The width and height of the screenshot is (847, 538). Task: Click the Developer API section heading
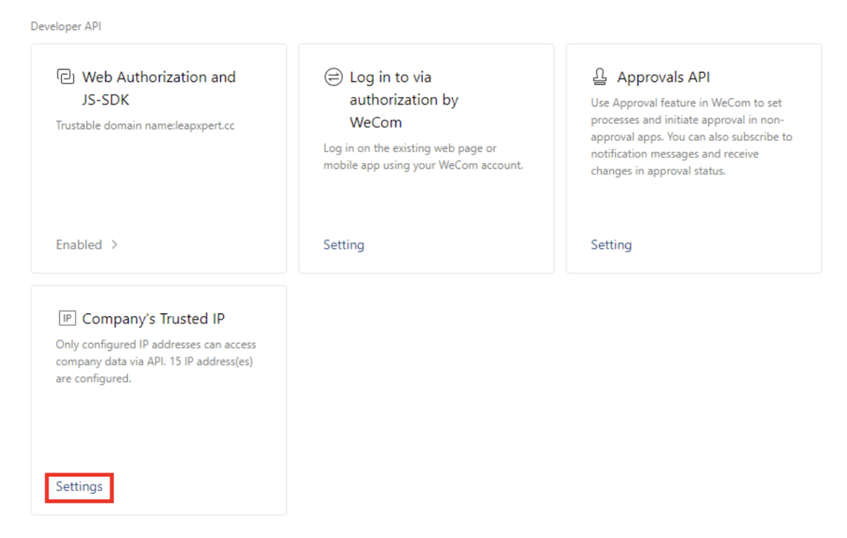click(x=66, y=26)
